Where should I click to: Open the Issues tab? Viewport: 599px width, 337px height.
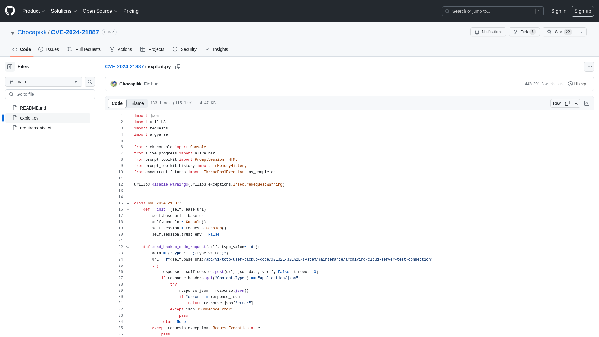[x=49, y=49]
